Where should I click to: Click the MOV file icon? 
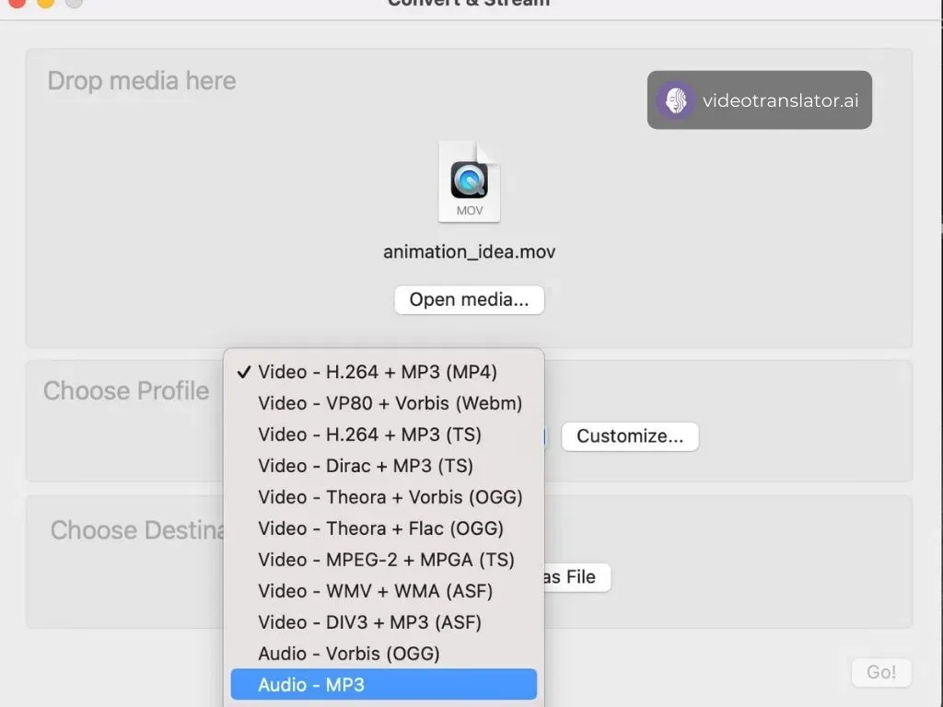coord(469,181)
